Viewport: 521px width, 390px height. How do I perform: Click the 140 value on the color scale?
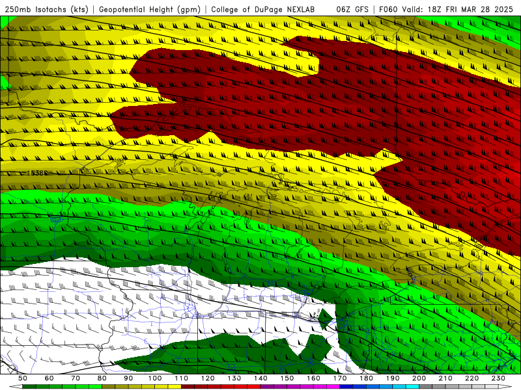(x=261, y=378)
